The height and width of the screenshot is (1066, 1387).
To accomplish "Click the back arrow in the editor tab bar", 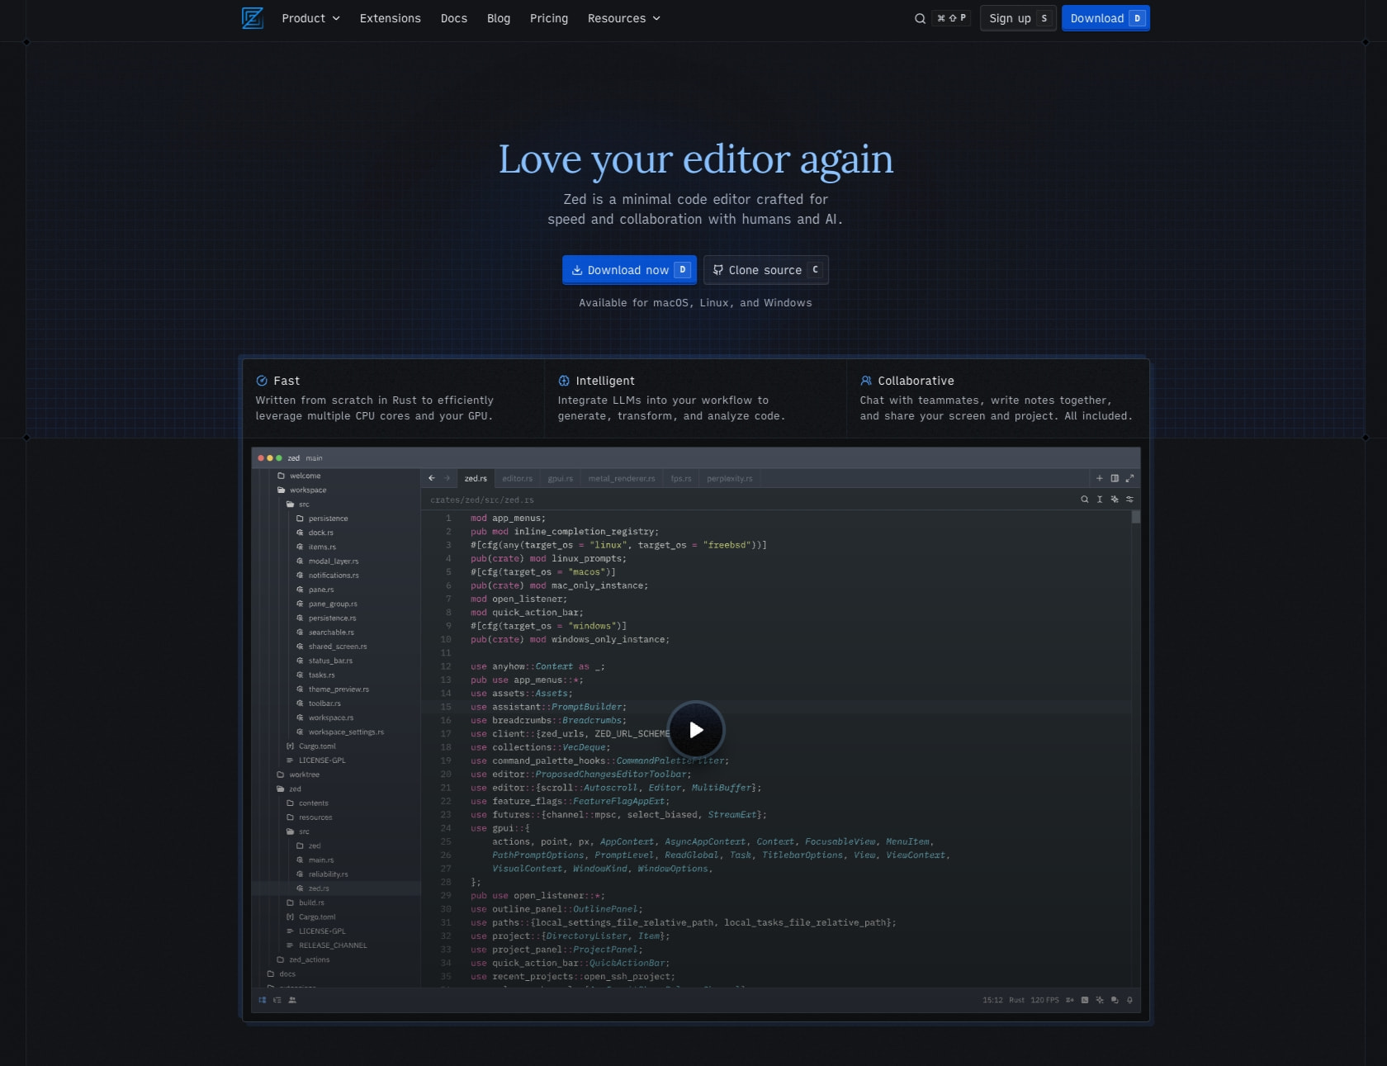I will [432, 478].
